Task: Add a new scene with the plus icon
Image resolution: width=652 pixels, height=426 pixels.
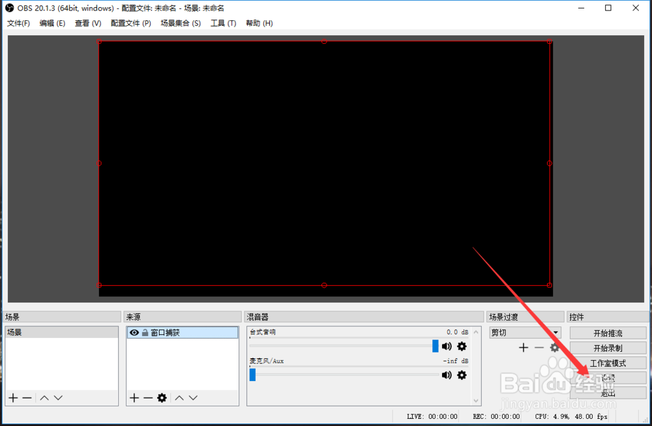Action: (x=12, y=397)
